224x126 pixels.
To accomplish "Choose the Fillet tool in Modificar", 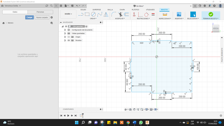I will click(x=114, y=14).
